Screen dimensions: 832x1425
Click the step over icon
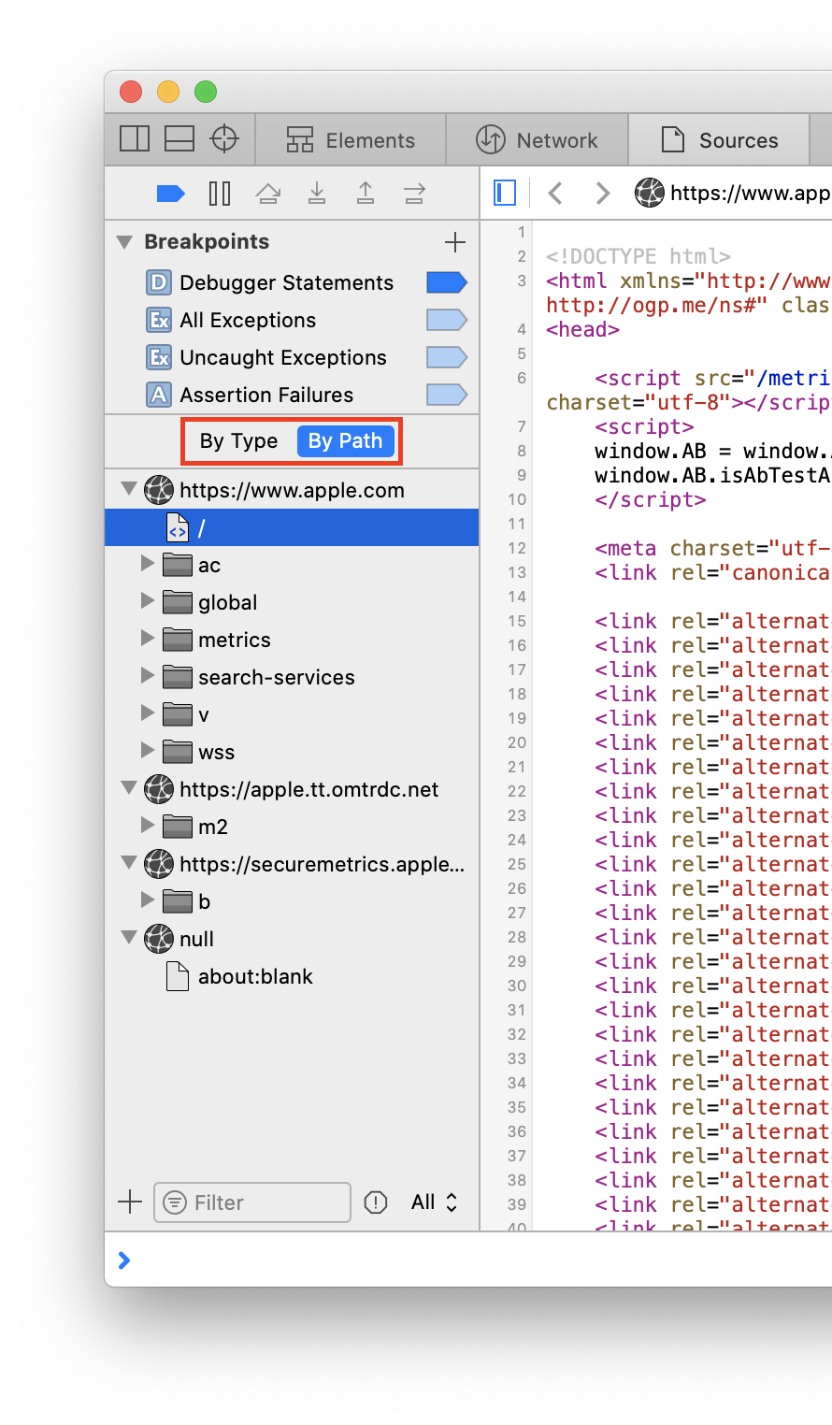pyautogui.click(x=268, y=194)
